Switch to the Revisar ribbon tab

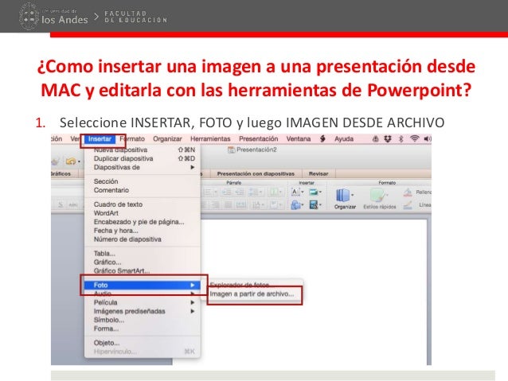tap(318, 174)
